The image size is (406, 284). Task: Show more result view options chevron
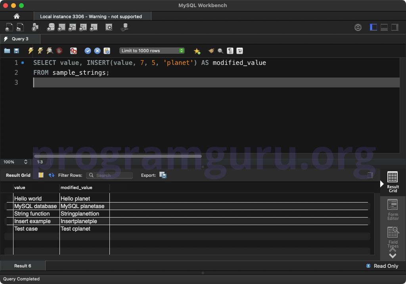[x=393, y=256]
